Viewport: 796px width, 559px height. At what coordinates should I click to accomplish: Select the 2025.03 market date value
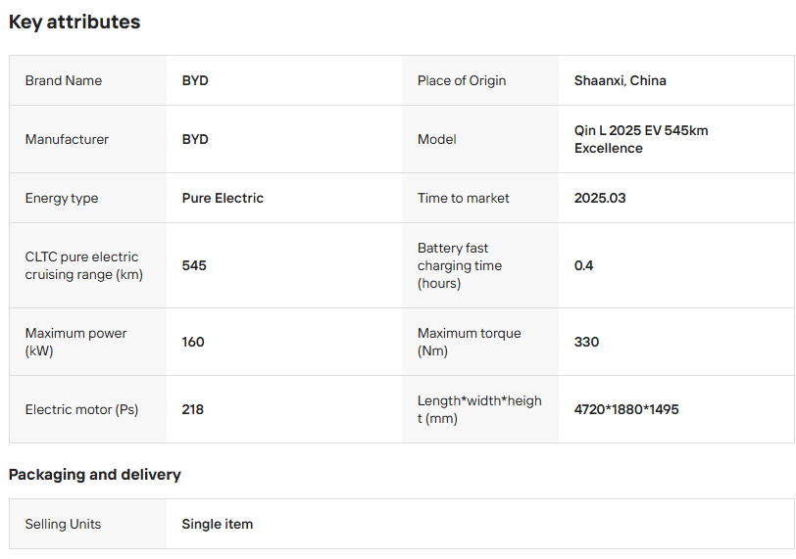coord(600,198)
